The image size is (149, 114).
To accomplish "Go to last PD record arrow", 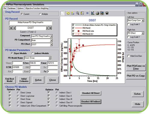I will click(x=51, y=28).
